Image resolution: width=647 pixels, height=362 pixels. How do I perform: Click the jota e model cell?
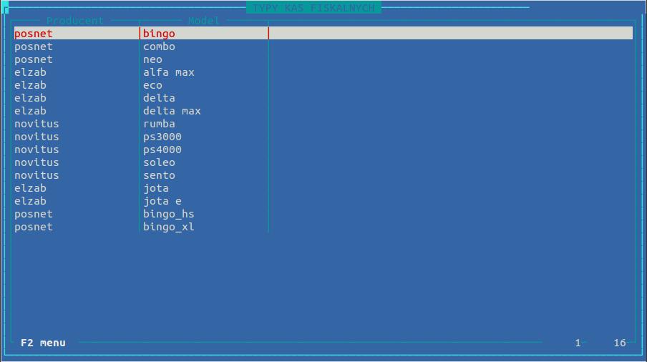coord(162,201)
